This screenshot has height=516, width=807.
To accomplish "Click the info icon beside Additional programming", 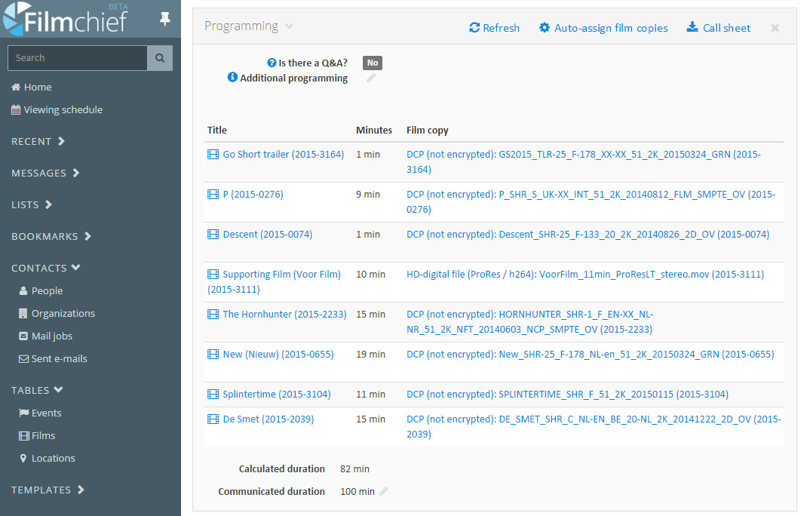I will point(232,78).
